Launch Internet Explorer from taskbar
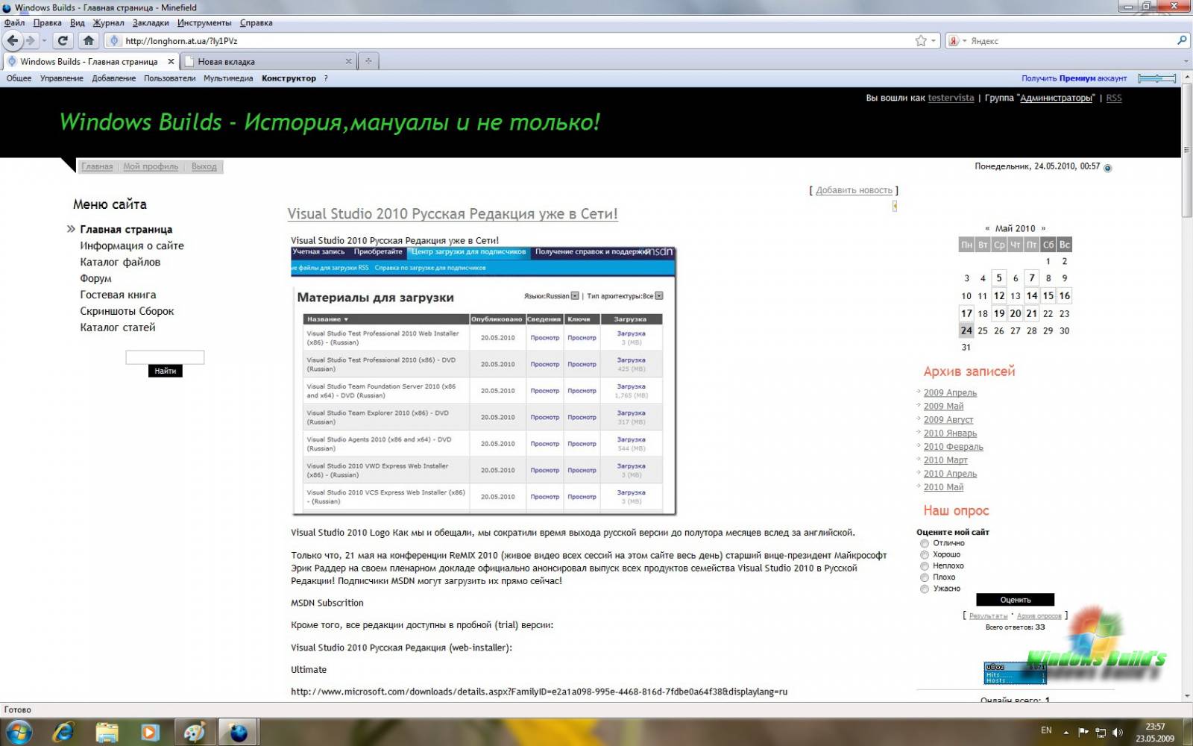 pos(63,733)
